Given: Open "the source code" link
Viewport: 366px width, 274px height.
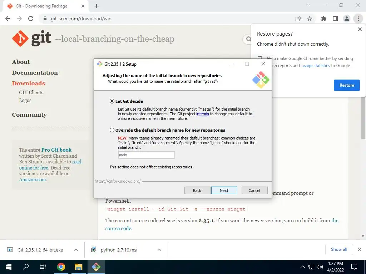Looking at the screenshot, I should [118, 228].
